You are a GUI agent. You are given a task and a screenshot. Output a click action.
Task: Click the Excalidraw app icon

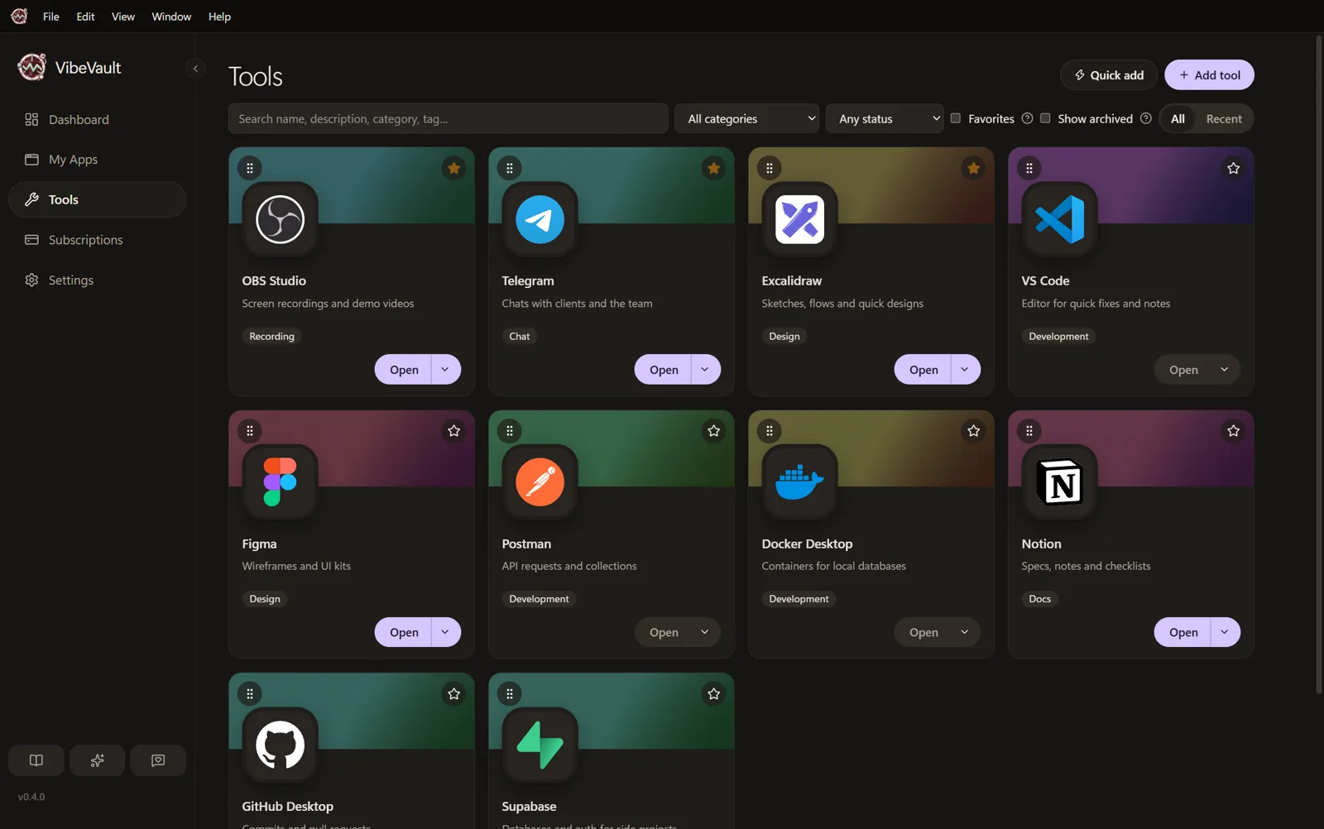point(799,219)
